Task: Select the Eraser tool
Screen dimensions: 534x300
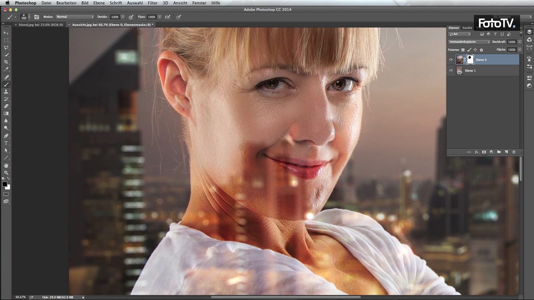Action: (6, 106)
